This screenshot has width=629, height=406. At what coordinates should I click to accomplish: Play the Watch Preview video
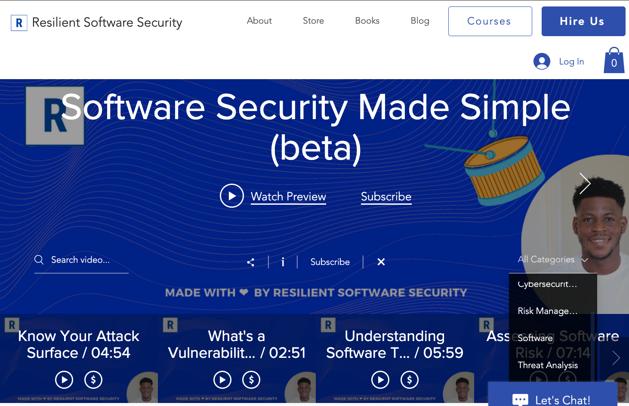[x=232, y=196]
